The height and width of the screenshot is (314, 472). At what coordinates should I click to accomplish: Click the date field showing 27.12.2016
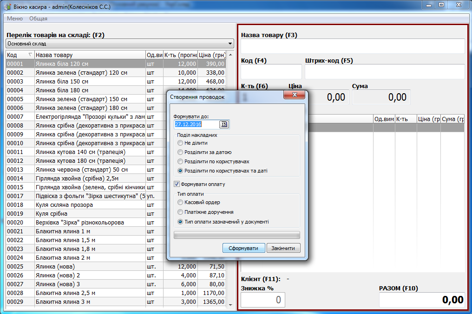pos(196,124)
